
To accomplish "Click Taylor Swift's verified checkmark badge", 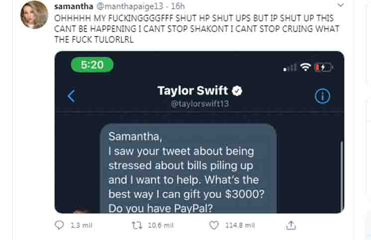I will [237, 91].
